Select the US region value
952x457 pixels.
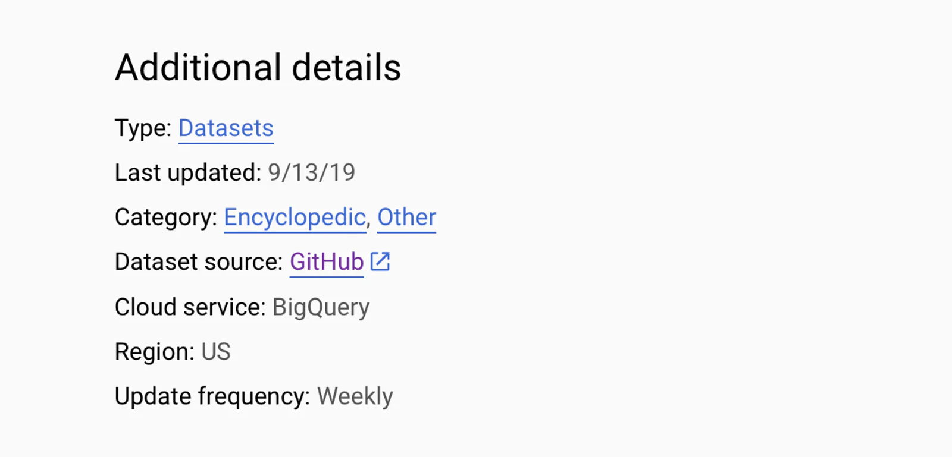(215, 352)
